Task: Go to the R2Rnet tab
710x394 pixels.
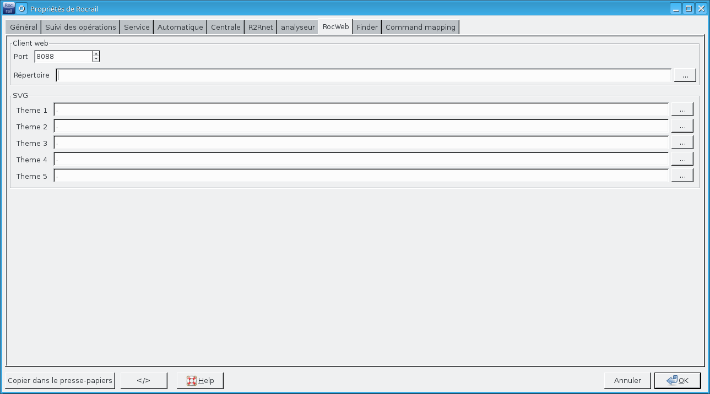Action: point(261,27)
